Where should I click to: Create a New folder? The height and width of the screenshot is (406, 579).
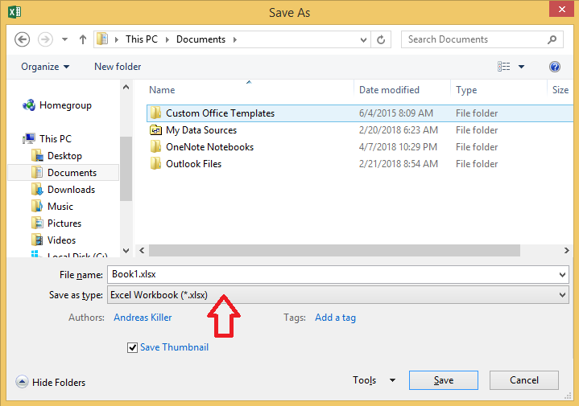(118, 67)
